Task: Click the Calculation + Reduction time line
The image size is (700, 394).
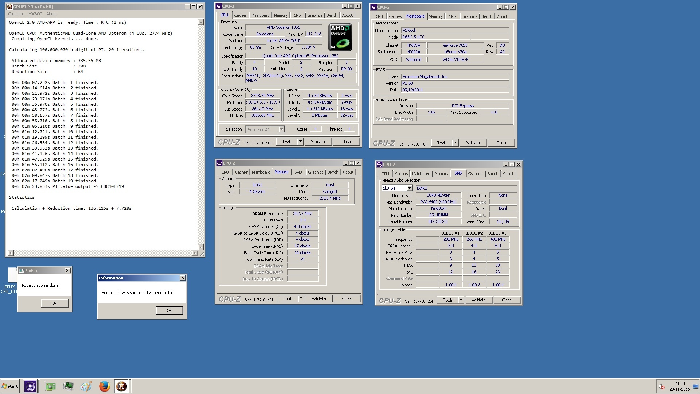Action: tap(71, 208)
